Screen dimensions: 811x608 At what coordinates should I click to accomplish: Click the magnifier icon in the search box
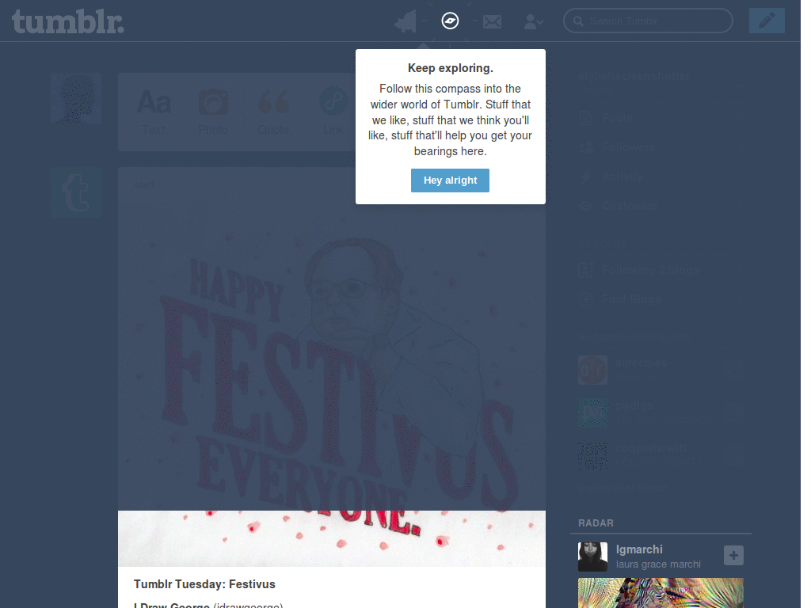(578, 21)
